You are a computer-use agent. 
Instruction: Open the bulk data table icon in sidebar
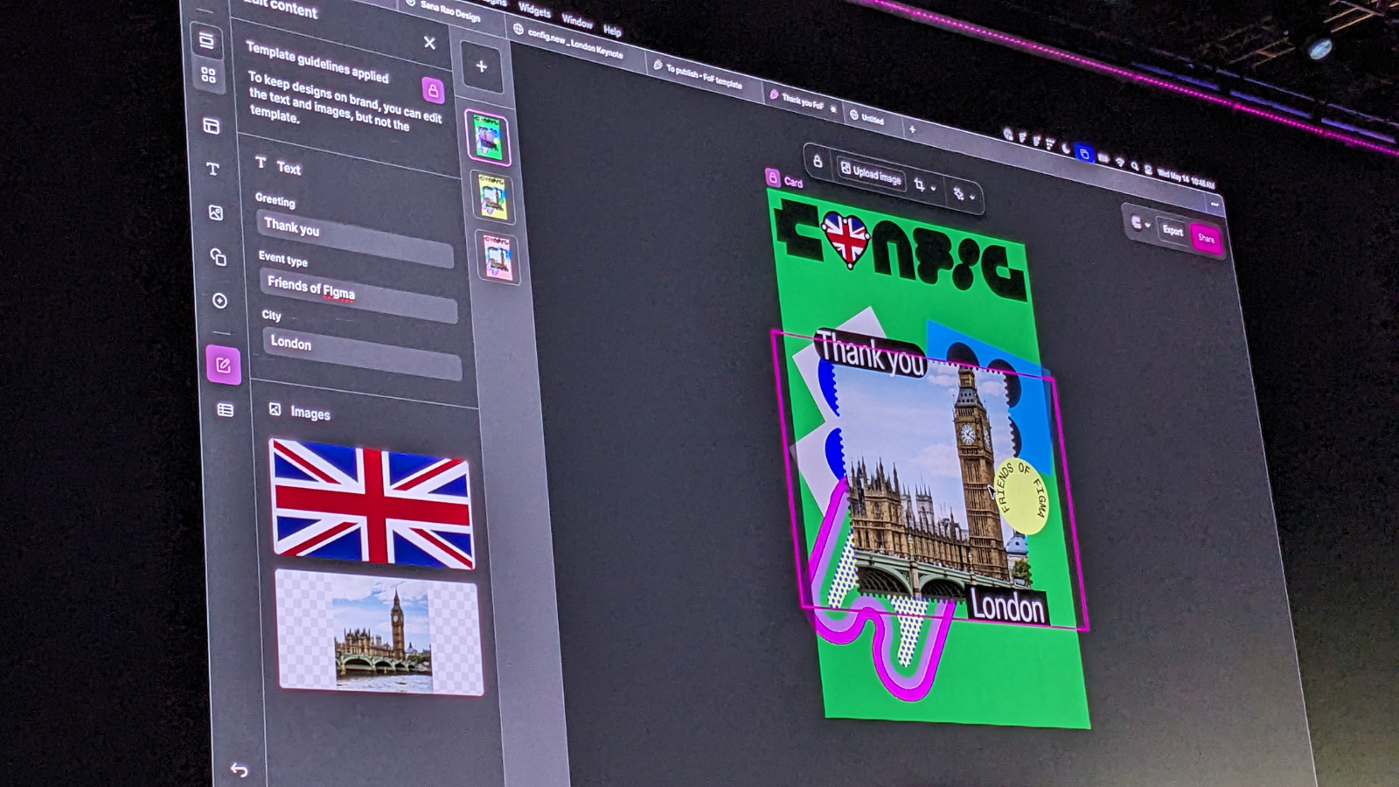tap(225, 410)
